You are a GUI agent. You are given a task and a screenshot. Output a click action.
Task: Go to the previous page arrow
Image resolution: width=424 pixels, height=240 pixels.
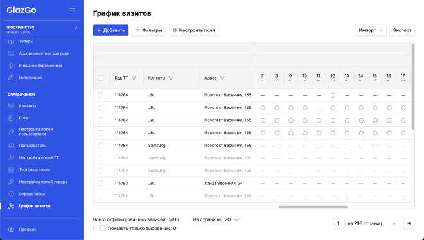coord(394,223)
